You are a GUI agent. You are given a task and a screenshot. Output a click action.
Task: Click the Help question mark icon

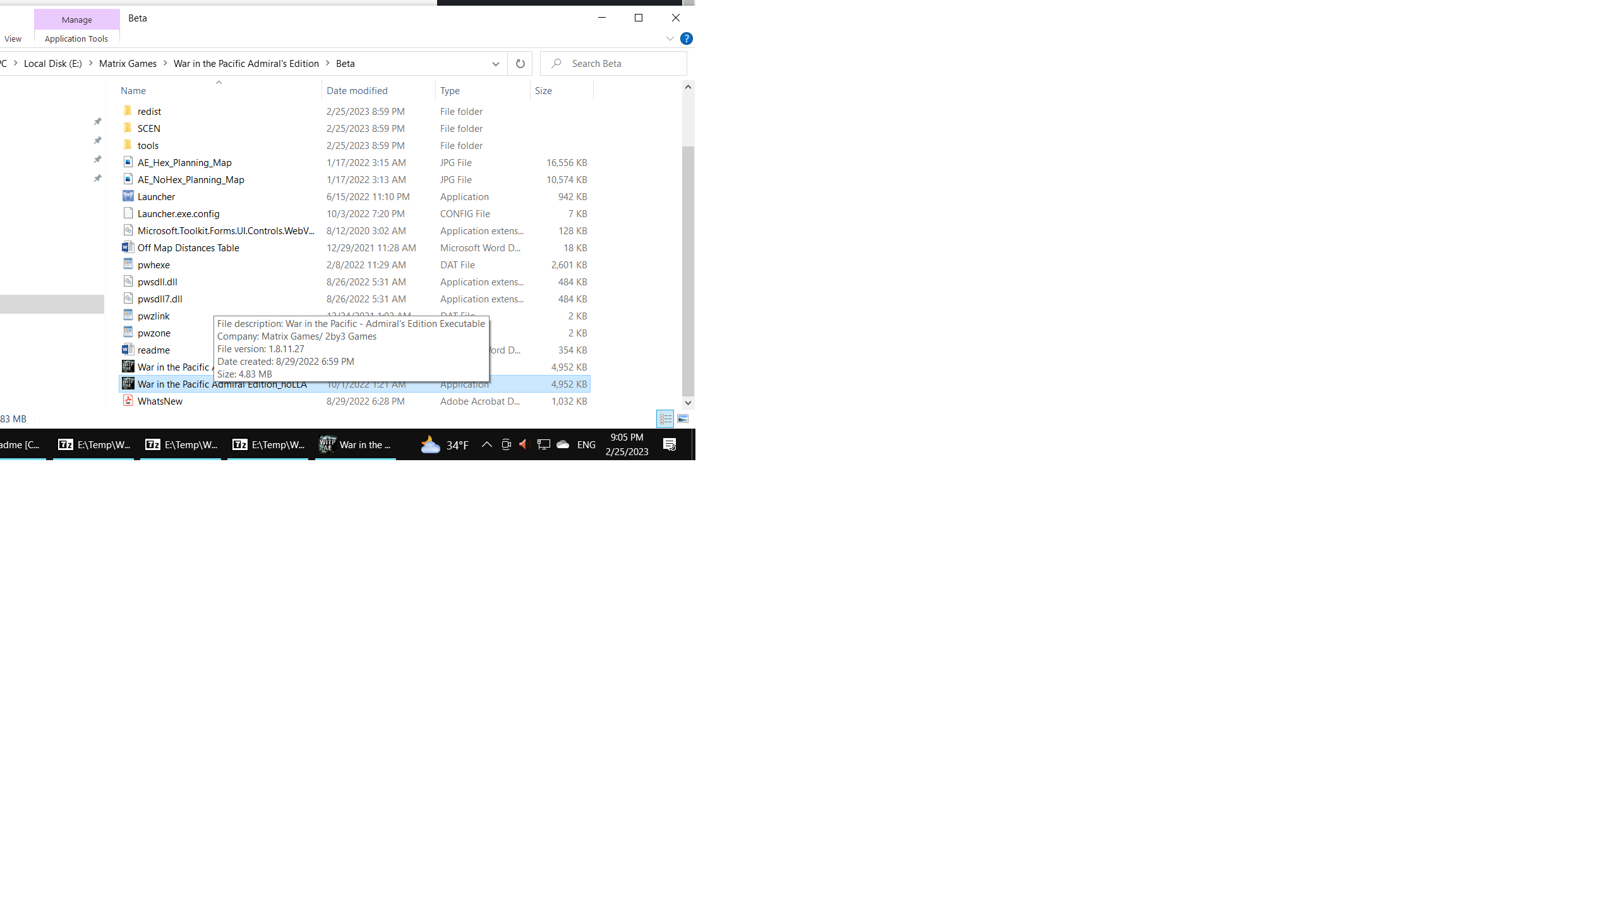(x=686, y=39)
